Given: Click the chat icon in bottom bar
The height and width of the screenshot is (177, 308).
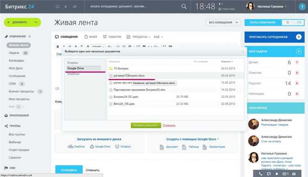Looking at the screenshot, I should pos(269,174).
